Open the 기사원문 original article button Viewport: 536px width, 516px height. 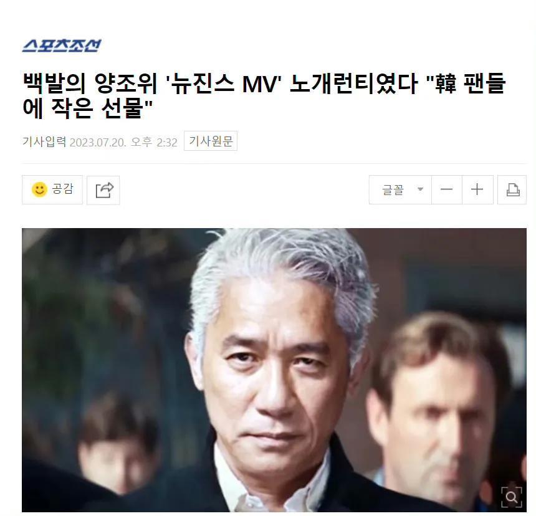[x=211, y=141]
